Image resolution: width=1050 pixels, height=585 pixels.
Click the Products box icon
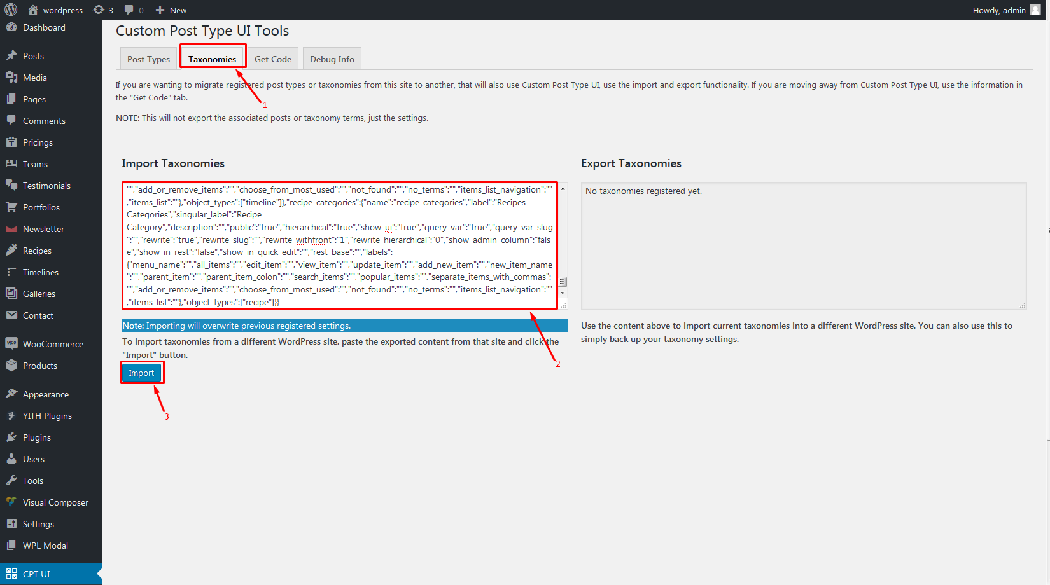(11, 366)
